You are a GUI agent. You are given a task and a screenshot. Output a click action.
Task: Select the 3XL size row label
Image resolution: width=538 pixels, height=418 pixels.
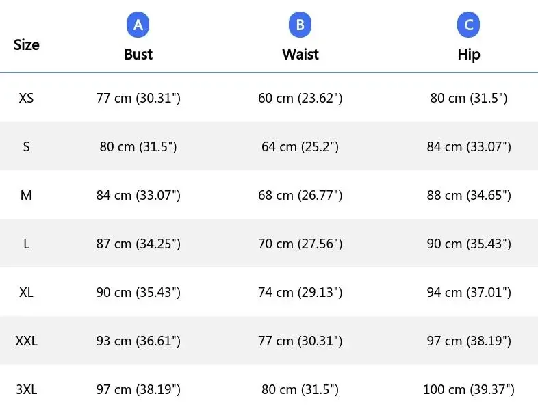[x=27, y=389]
